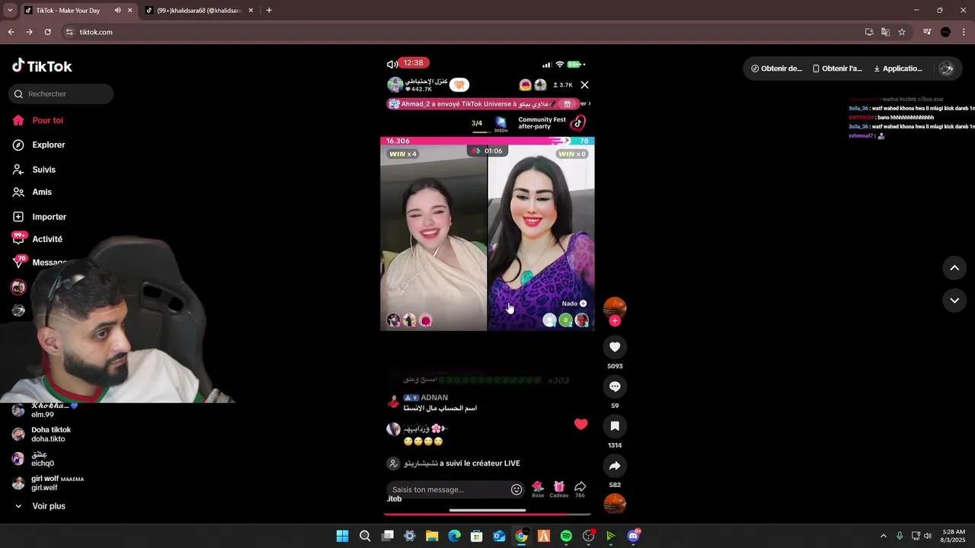The image size is (975, 548).
Task: Send a Rose gift
Action: tap(538, 489)
